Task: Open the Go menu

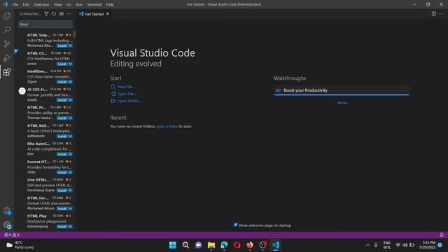Action: coord(69,4)
